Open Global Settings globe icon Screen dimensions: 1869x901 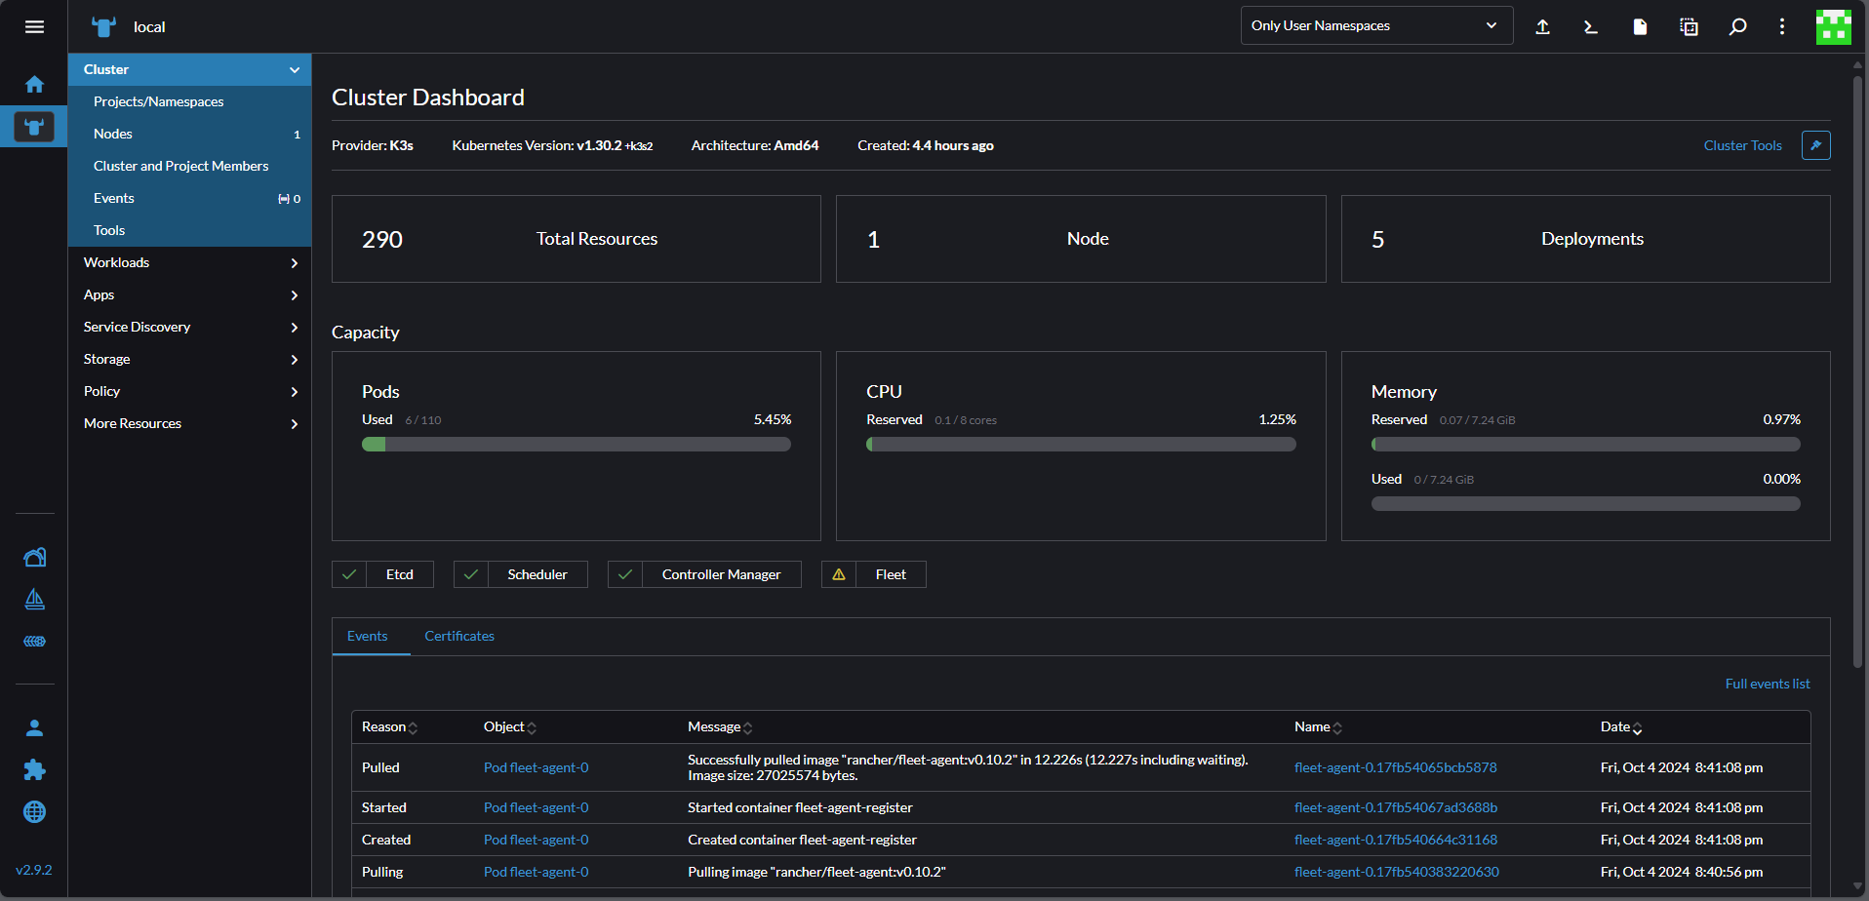34,811
